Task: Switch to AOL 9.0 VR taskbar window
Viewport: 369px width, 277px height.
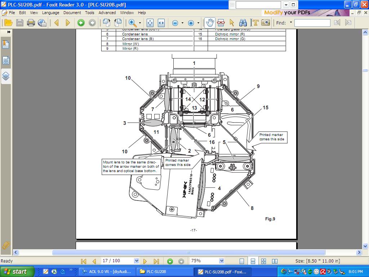Action: click(107, 272)
